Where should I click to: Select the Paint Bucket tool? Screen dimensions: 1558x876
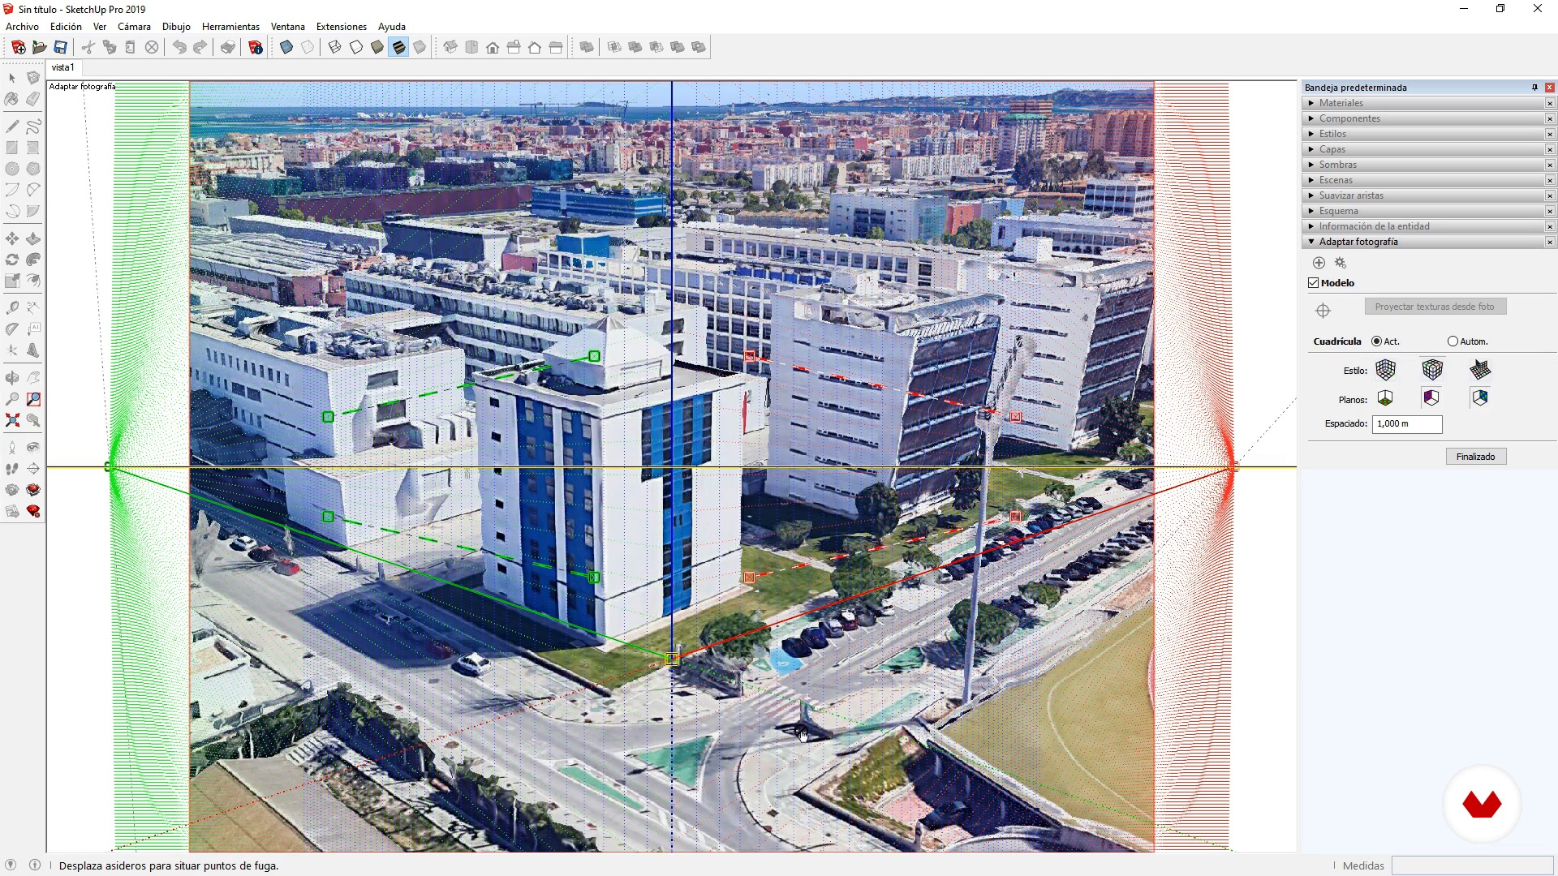[11, 100]
